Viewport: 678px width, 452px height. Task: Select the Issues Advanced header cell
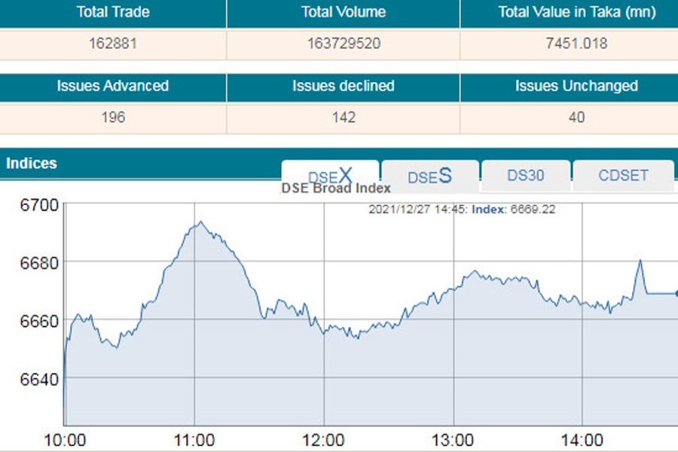click(x=113, y=86)
